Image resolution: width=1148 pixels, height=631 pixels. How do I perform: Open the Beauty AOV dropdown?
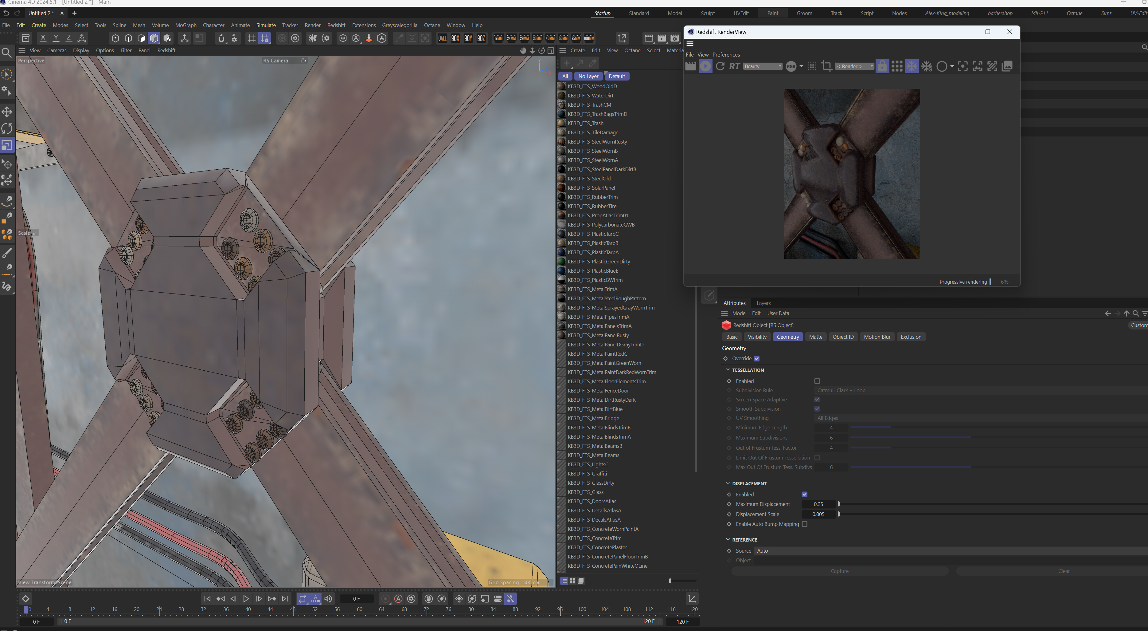[x=763, y=66]
